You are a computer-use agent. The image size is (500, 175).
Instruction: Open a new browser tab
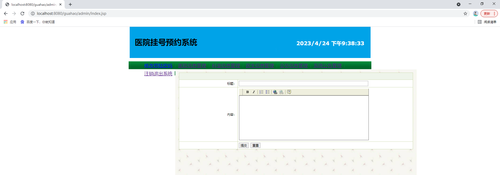(70, 4)
